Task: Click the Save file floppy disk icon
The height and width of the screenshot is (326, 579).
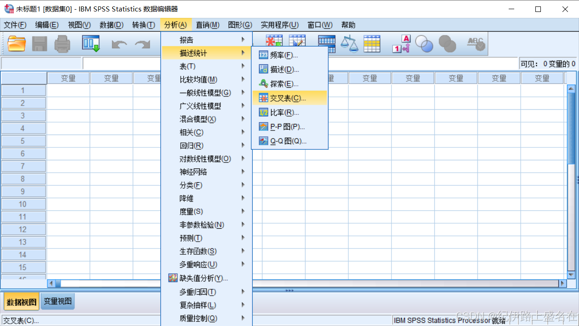Action: [x=40, y=44]
